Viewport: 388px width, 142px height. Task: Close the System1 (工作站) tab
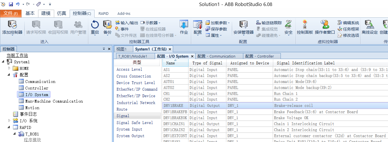(170, 49)
